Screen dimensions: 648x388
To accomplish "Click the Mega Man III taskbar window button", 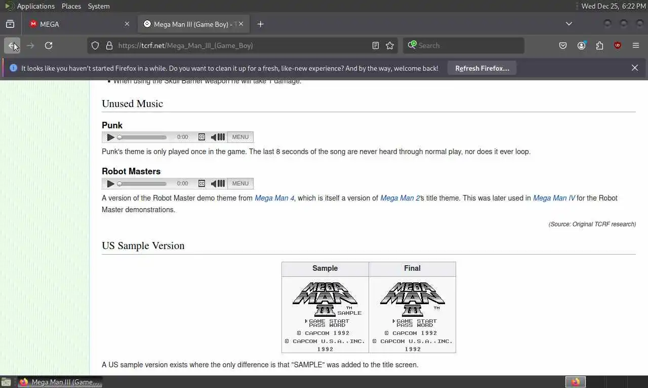I will pyautogui.click(x=60, y=382).
